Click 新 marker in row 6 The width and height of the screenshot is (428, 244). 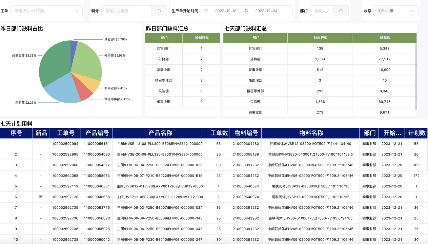pyautogui.click(x=41, y=197)
